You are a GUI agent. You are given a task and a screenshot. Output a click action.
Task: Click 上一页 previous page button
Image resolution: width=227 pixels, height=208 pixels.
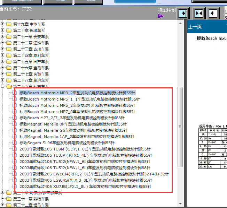tap(195, 27)
